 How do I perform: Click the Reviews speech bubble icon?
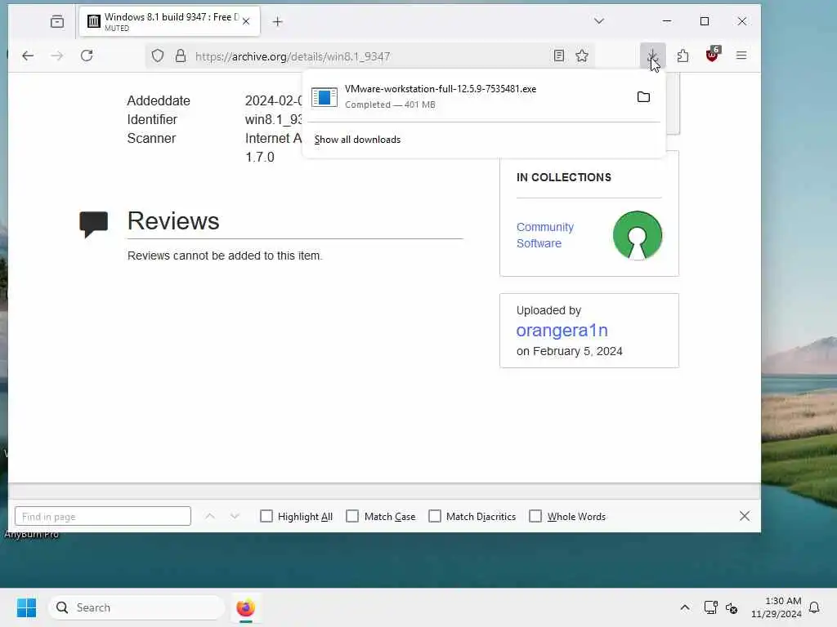coord(93,224)
